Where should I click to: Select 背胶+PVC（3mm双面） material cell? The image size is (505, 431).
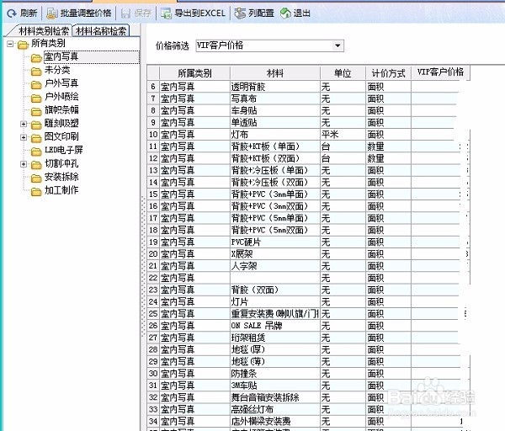275,206
